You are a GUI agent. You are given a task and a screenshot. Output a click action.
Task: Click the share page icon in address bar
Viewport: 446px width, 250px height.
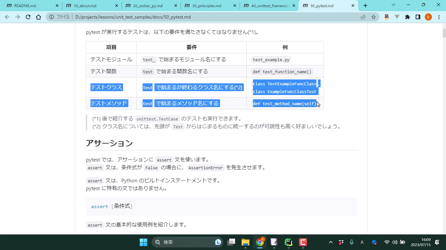pos(363,17)
